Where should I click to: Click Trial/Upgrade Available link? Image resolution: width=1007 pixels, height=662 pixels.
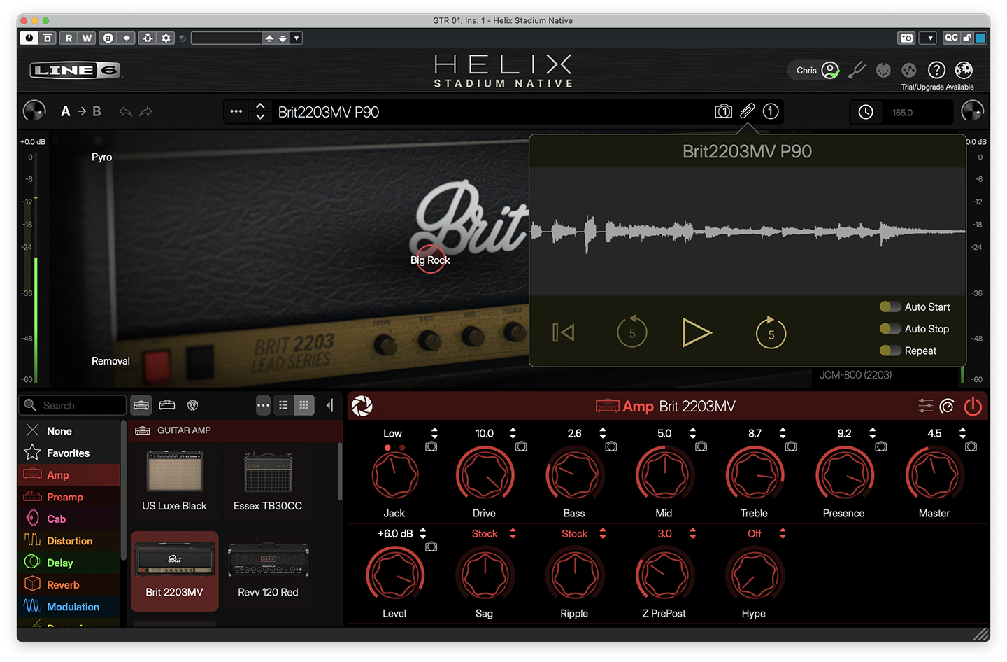pyautogui.click(x=937, y=87)
